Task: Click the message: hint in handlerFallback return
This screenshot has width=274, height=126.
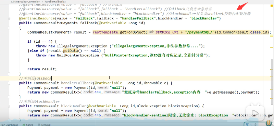Action: point(112,92)
